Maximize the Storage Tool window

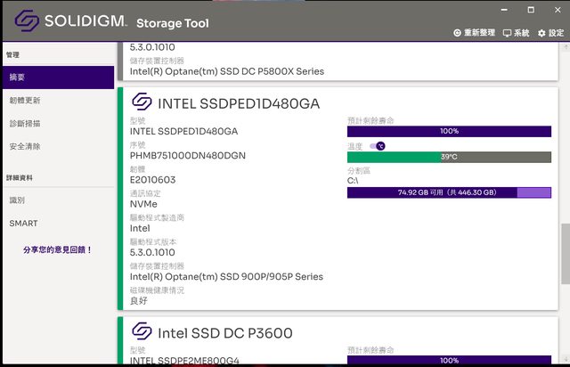(x=530, y=10)
